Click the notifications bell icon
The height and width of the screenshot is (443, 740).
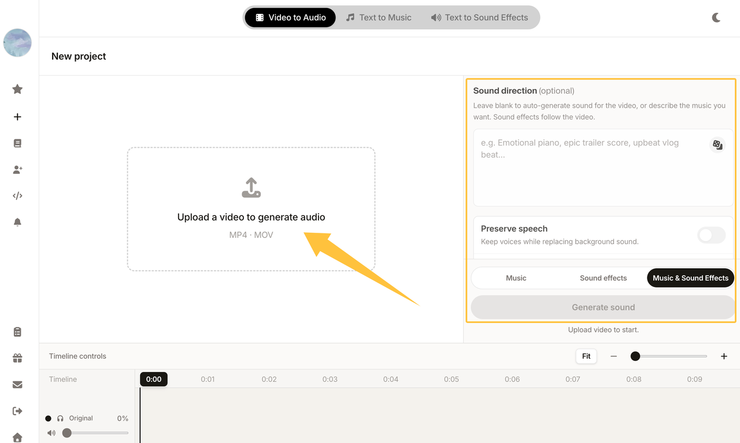point(17,222)
